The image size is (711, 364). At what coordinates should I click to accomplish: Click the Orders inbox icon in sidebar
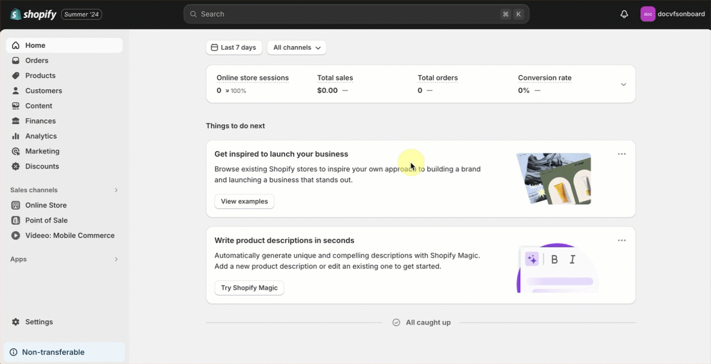[16, 60]
